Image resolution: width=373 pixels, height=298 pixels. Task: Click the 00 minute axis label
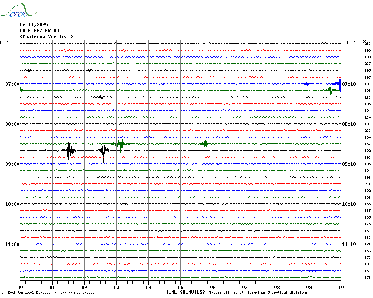click(x=20, y=288)
